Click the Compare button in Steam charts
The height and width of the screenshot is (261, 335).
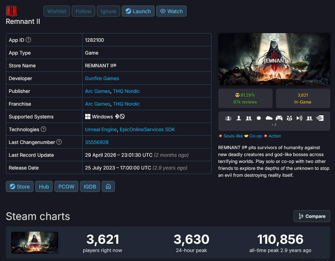coord(312,216)
